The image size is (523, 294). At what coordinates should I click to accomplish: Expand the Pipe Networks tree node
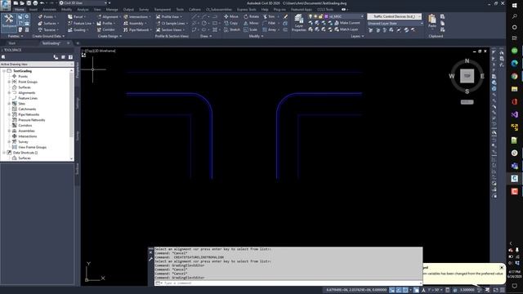click(9, 114)
